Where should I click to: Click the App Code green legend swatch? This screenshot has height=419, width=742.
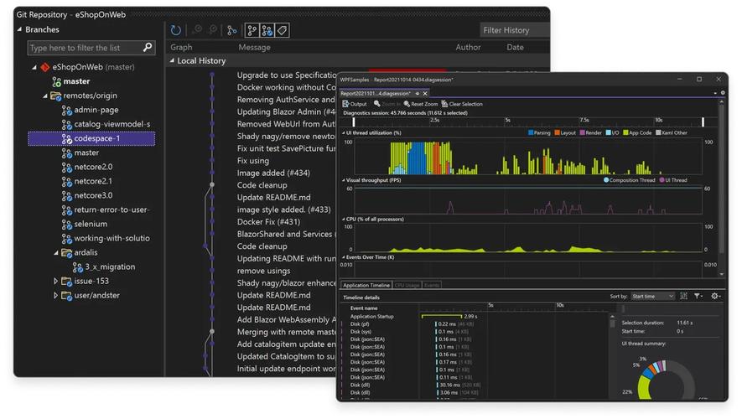pyautogui.click(x=625, y=133)
